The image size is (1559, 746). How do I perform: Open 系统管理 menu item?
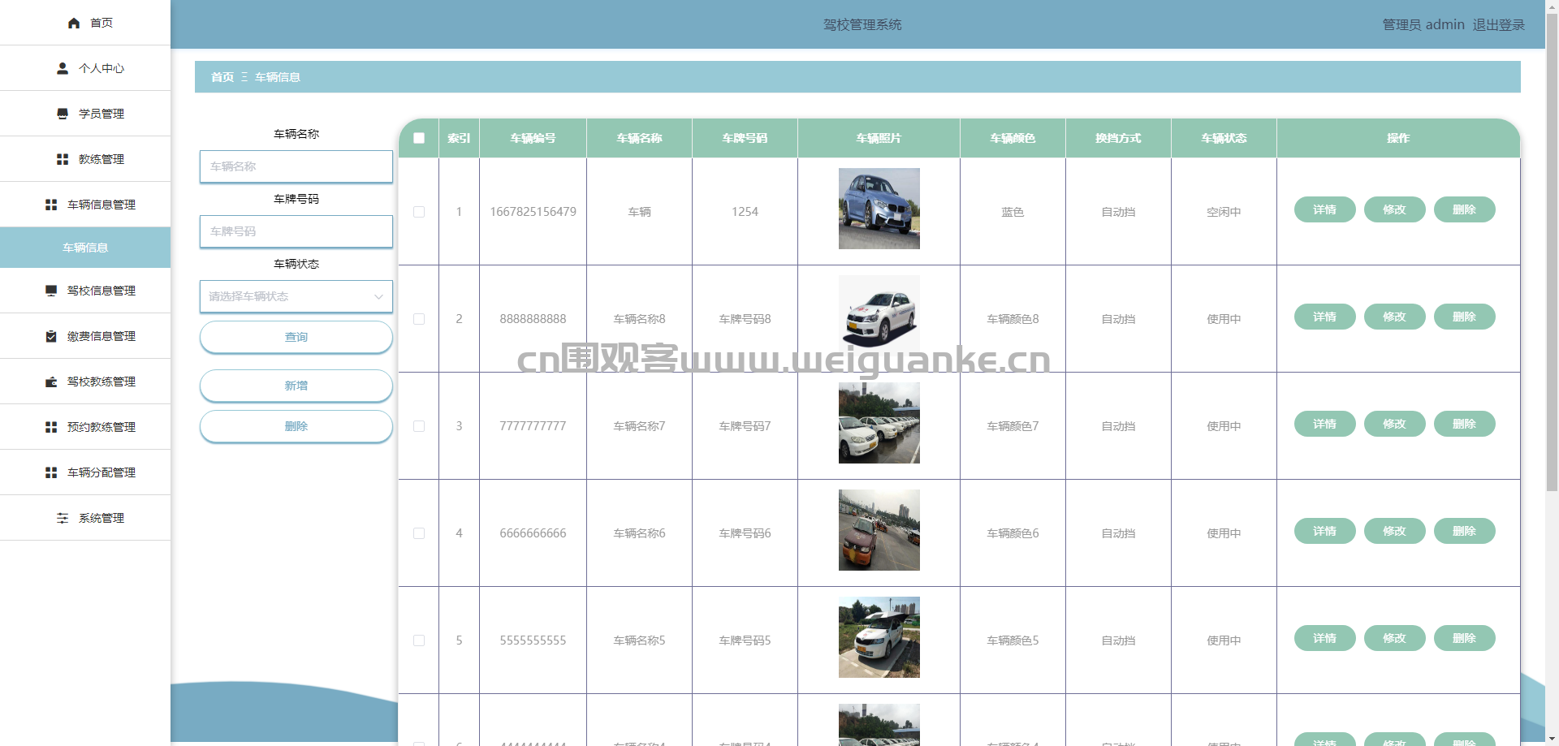[85, 518]
